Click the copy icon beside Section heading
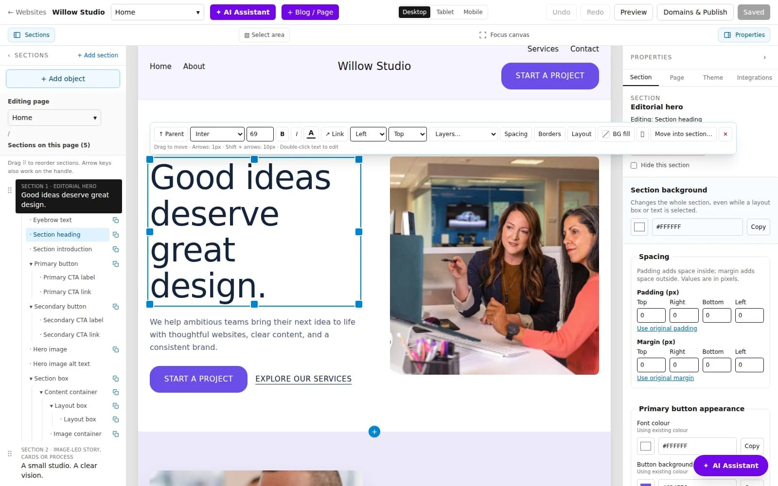The width and height of the screenshot is (778, 486). [116, 235]
